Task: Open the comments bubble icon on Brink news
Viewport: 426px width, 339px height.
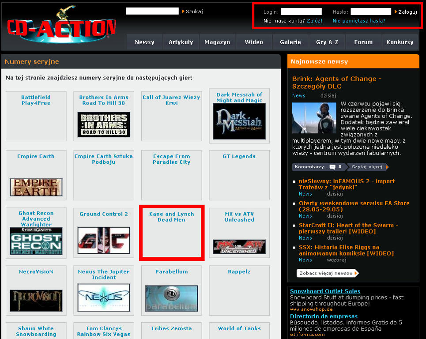Action: coord(332,167)
